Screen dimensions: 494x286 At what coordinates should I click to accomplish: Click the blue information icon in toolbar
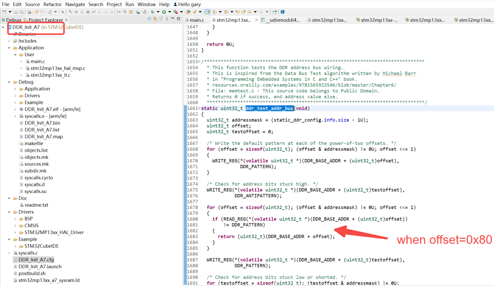[x=282, y=12]
